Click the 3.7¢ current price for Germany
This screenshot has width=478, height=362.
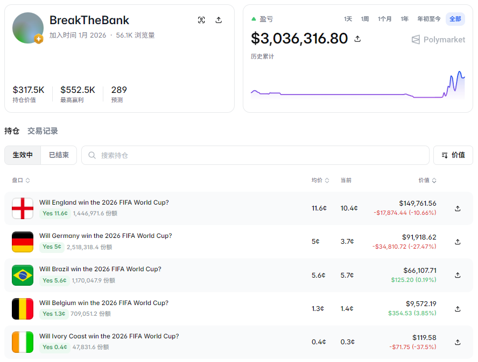[347, 242]
